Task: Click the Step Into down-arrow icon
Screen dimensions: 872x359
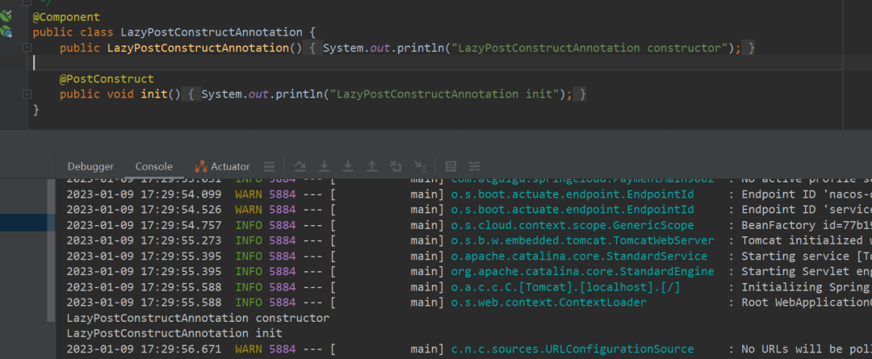Action: (325, 166)
